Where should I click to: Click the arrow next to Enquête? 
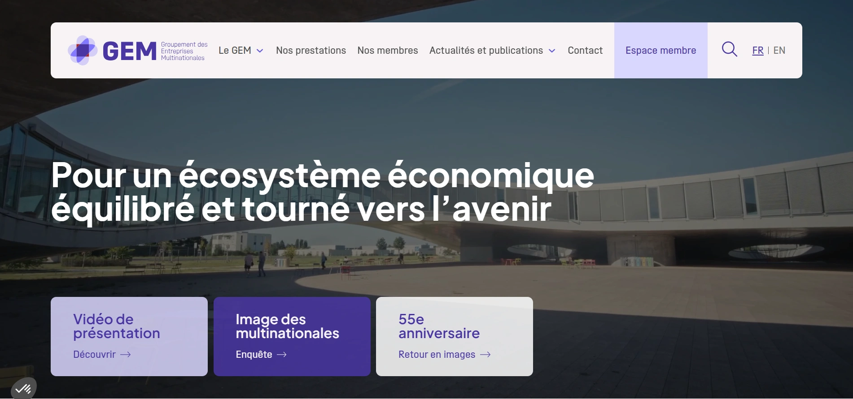point(282,355)
